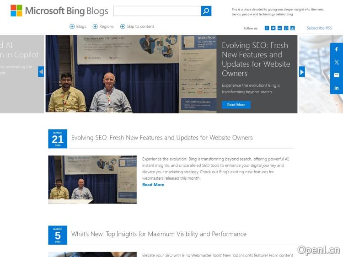This screenshot has height=257, width=343.
Task: Click previous slide panel mentioning Copilot
Action: click(x=22, y=74)
